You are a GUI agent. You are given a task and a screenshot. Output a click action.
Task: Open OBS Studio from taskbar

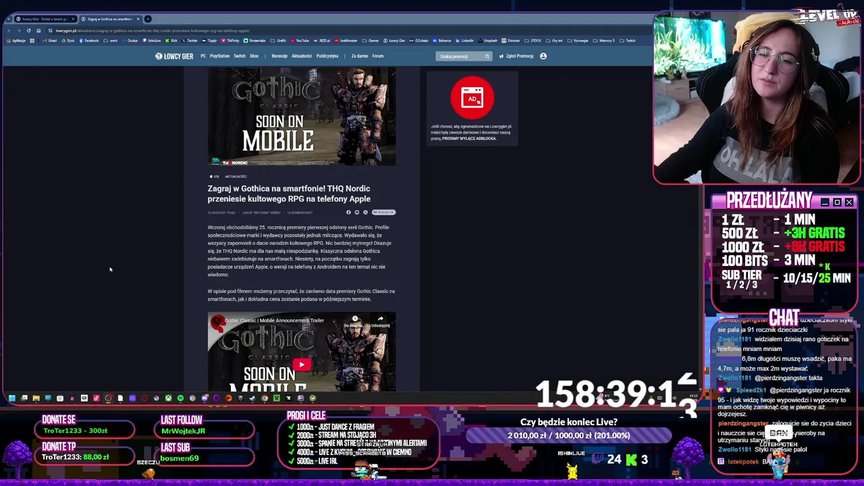pos(108,398)
